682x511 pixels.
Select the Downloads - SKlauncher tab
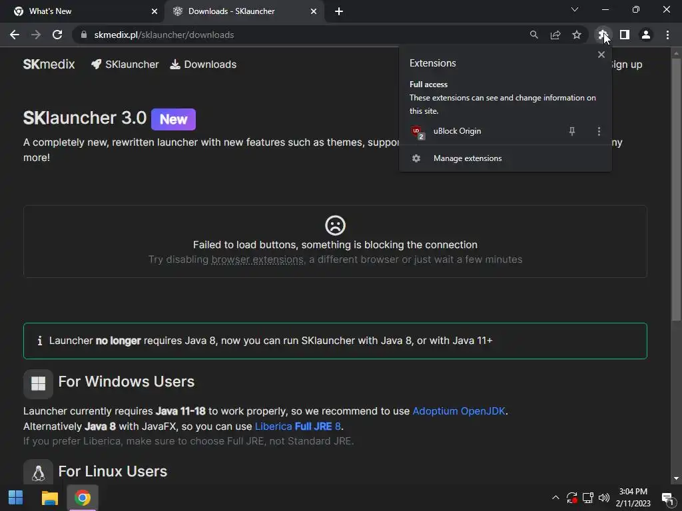(244, 11)
